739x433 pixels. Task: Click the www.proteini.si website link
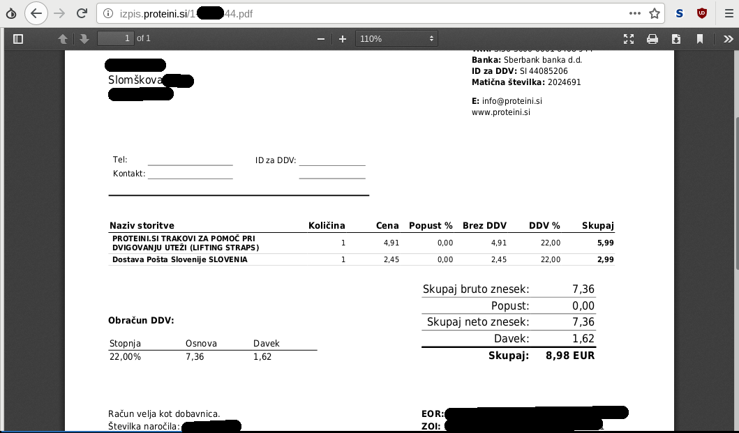pyautogui.click(x=501, y=112)
